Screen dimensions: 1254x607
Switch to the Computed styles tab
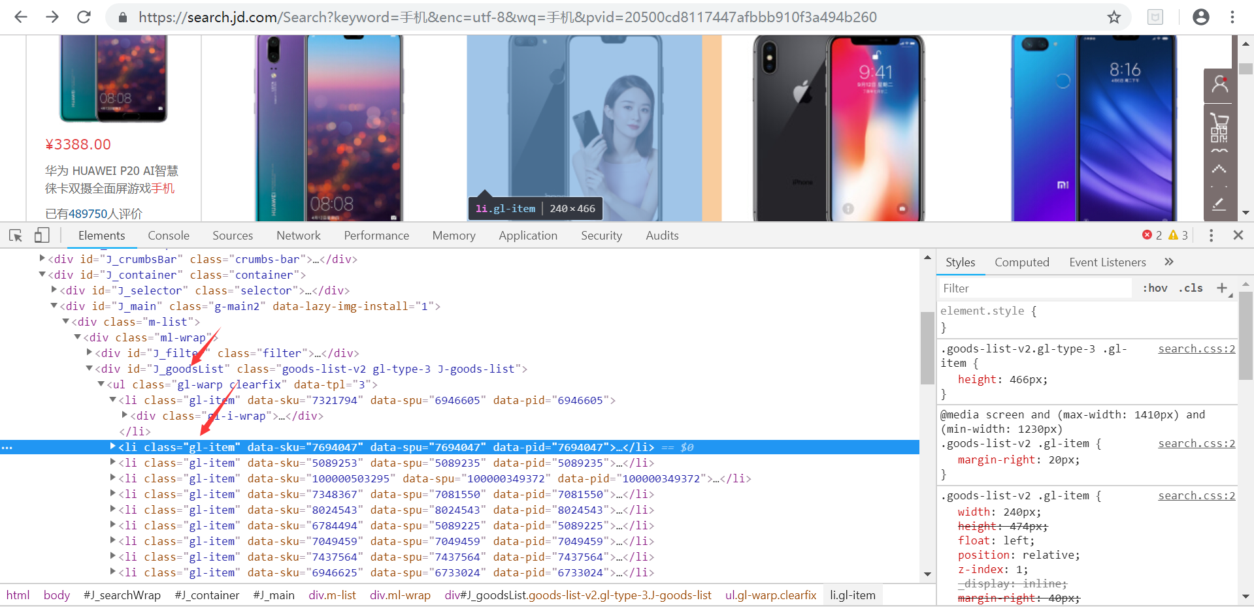1022,262
